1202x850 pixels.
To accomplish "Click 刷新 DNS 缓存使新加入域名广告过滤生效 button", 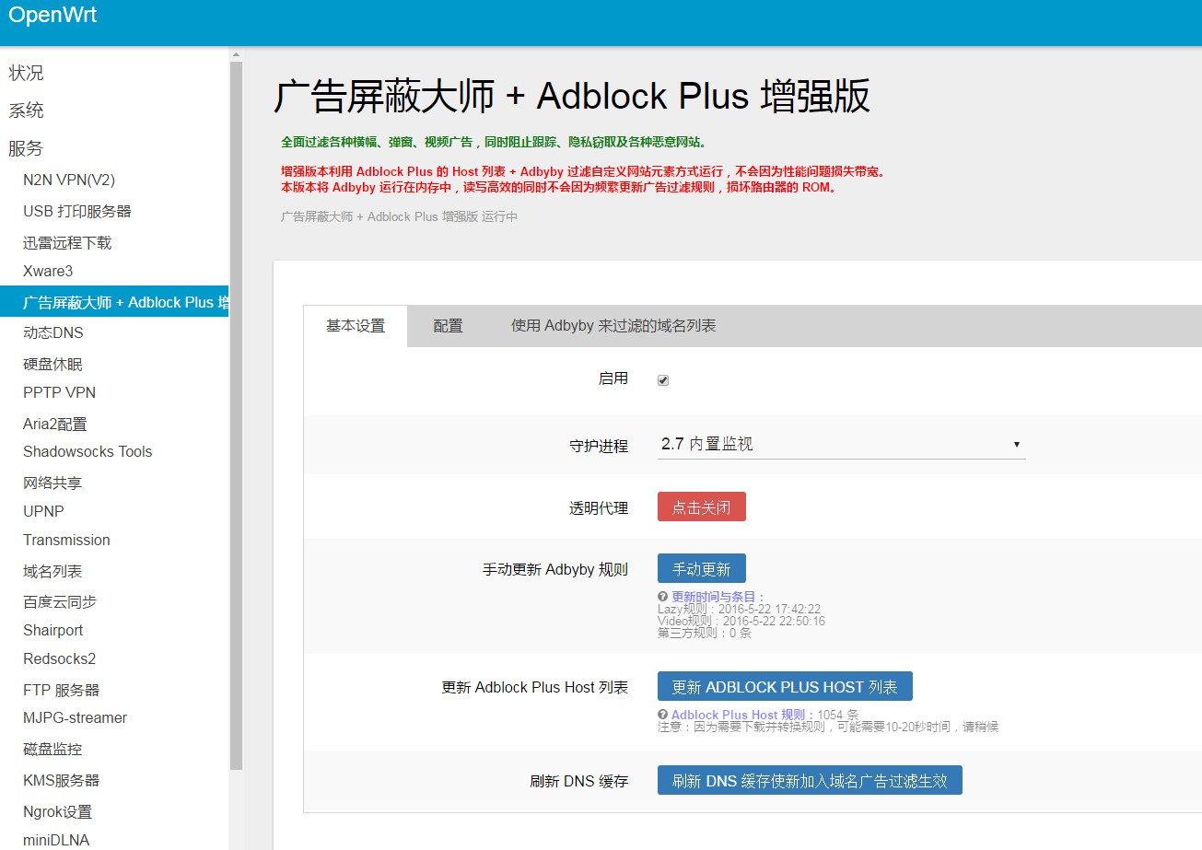I will click(810, 781).
